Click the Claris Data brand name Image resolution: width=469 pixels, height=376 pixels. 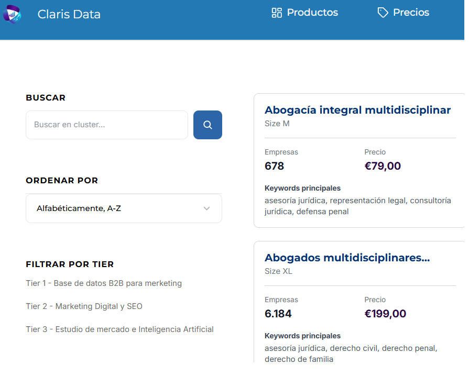(69, 14)
